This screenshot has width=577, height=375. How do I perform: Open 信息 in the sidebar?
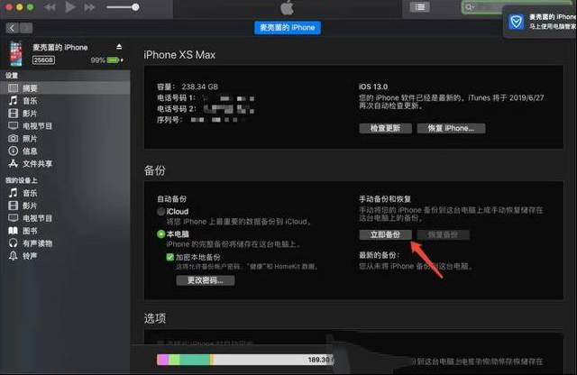tap(65, 151)
